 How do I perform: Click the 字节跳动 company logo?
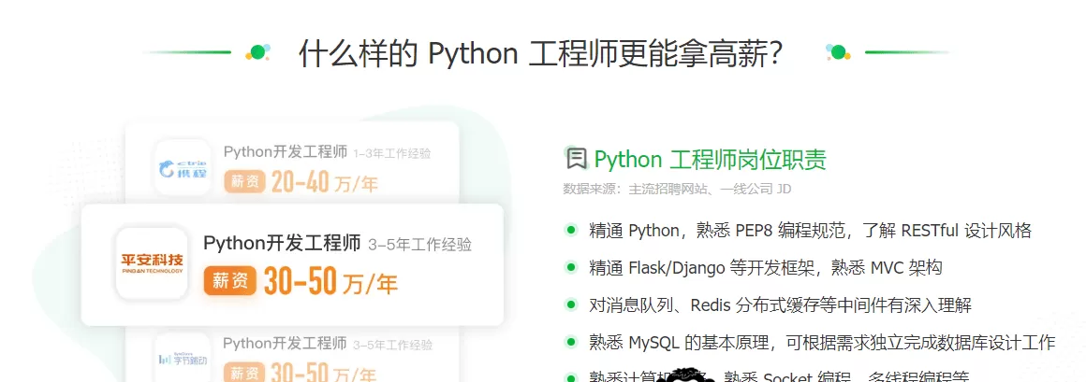pyautogui.click(x=183, y=360)
